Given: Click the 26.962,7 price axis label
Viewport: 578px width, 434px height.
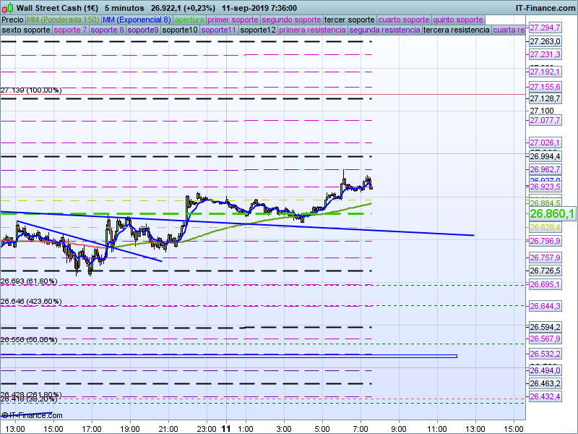Looking at the screenshot, I should click(545, 170).
